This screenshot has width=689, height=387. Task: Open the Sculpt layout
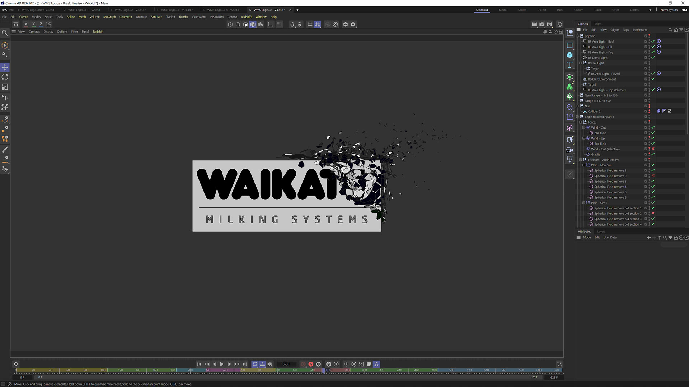[x=522, y=10]
